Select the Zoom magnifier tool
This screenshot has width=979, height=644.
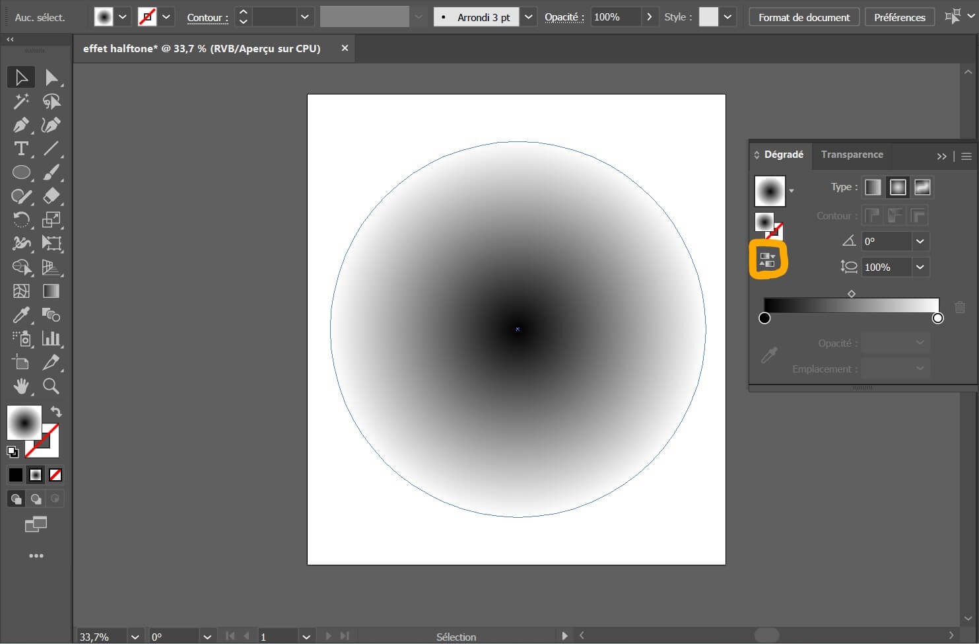point(51,386)
